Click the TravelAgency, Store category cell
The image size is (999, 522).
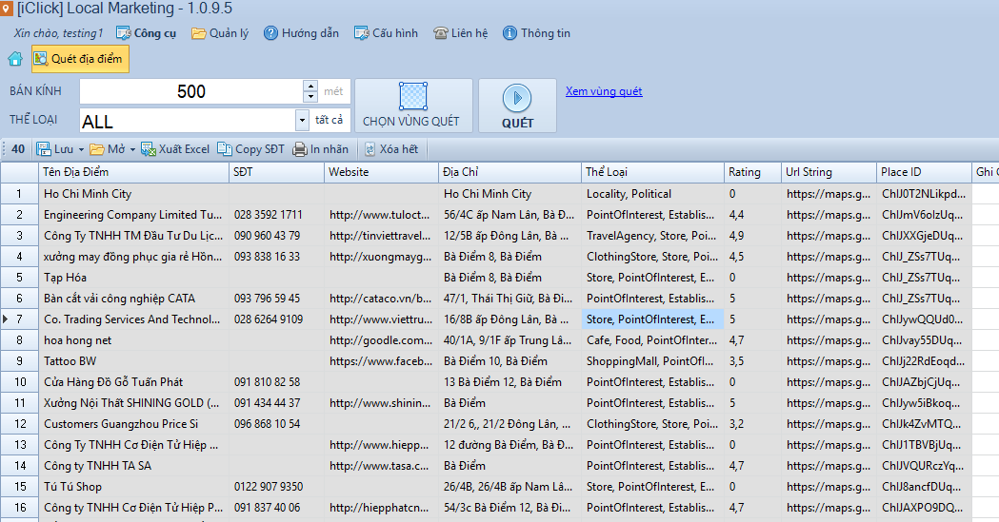[652, 236]
